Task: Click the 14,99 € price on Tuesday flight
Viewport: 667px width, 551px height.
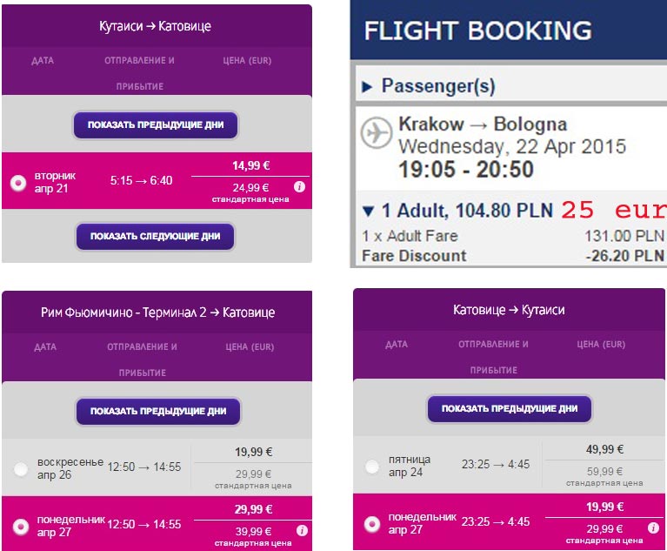Action: click(251, 165)
